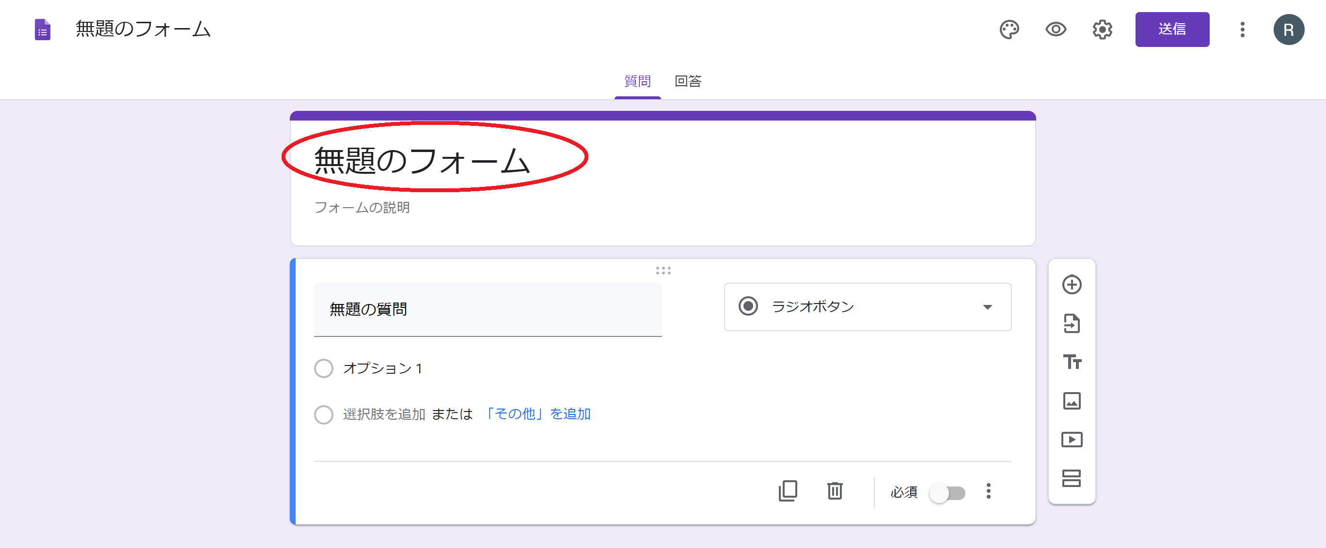Viewport: 1326px width, 548px height.
Task: Edit the 無題の質問 question title field
Action: [488, 309]
